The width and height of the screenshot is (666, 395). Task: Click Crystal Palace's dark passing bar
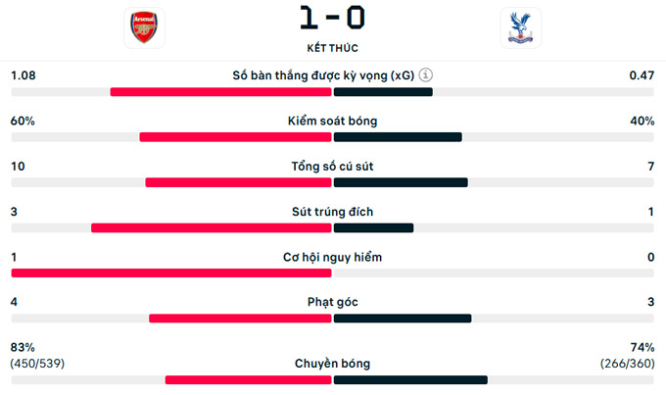[410, 379]
